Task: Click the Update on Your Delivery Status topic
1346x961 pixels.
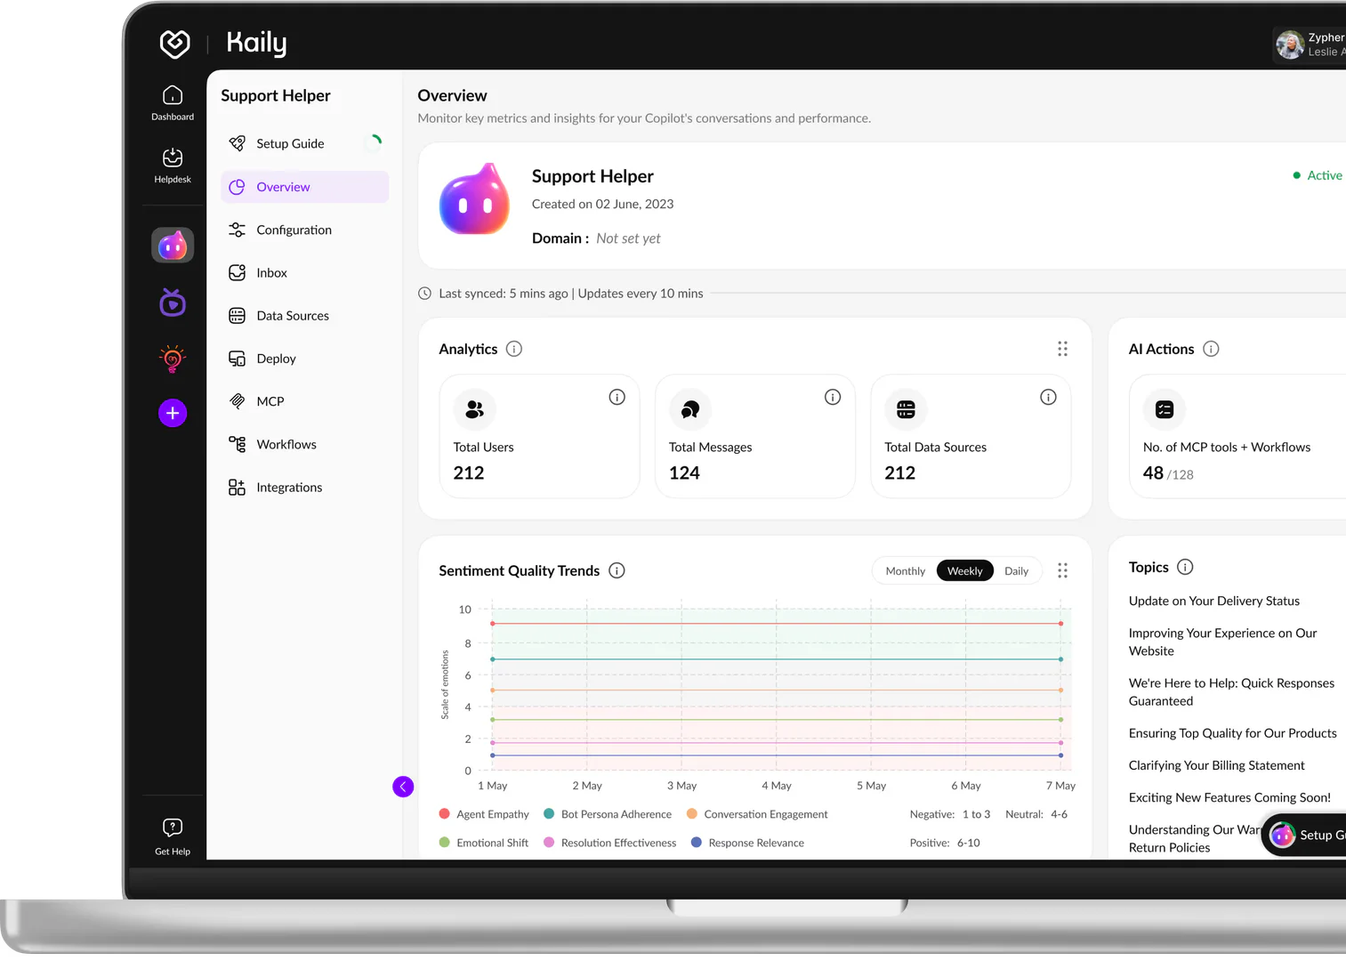Action: tap(1213, 601)
